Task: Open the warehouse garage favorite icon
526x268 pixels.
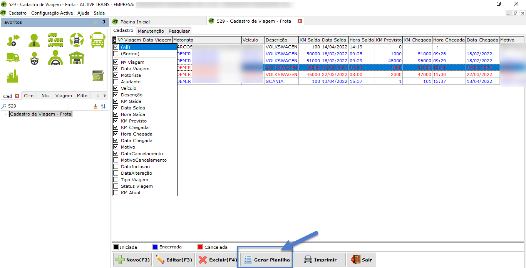Action: [77, 58]
